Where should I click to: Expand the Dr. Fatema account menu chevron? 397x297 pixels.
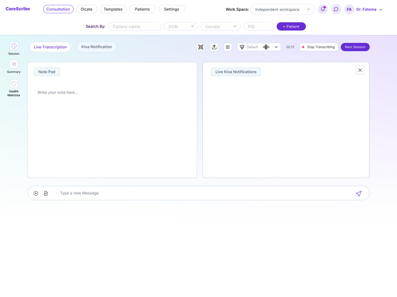coord(381,10)
